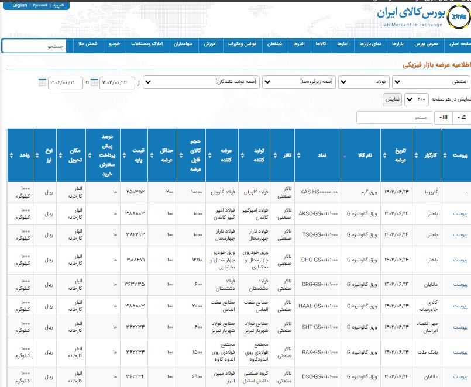Open the همه زیرگروه‌ها subgroup dropdown
Viewport: 471px width, 387px height.
tap(299, 82)
